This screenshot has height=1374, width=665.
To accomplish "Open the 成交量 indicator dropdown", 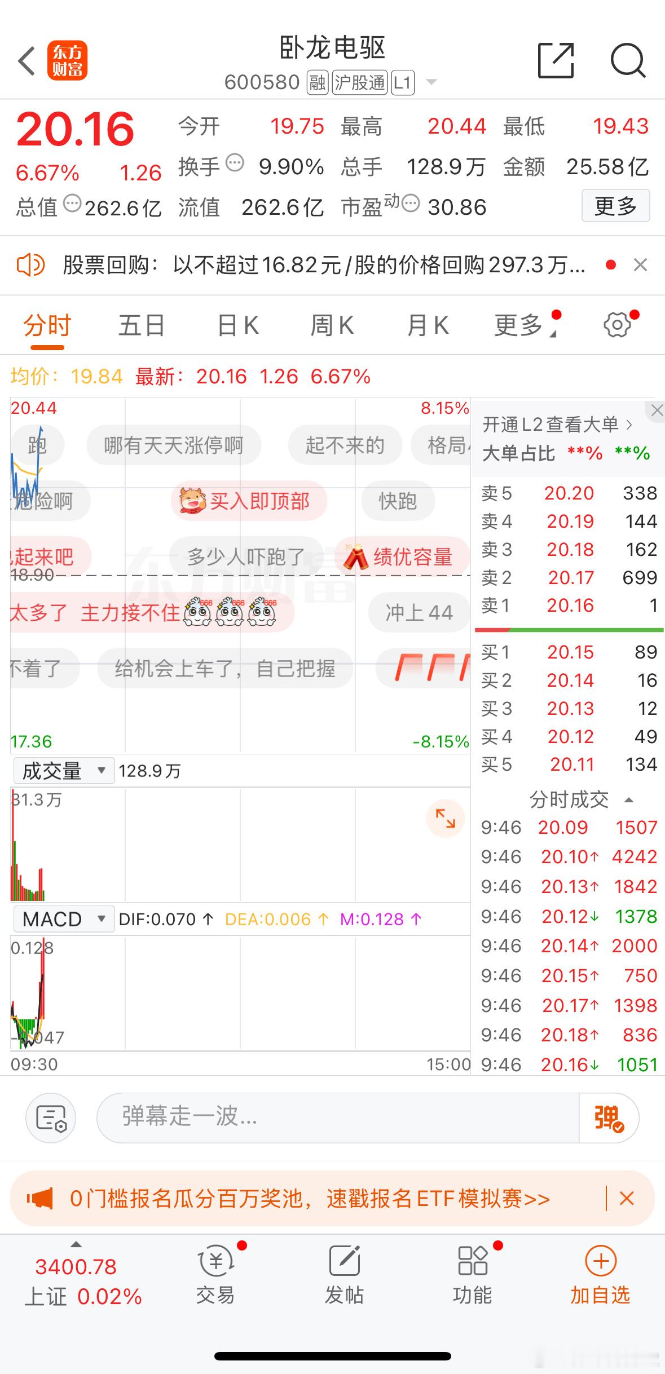I will tap(64, 771).
